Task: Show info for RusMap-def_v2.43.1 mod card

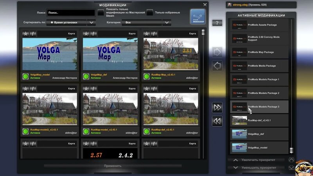Action: tap(154, 89)
